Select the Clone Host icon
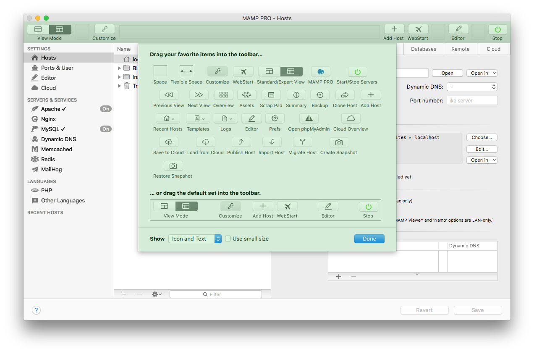This screenshot has width=534, height=354. [345, 94]
